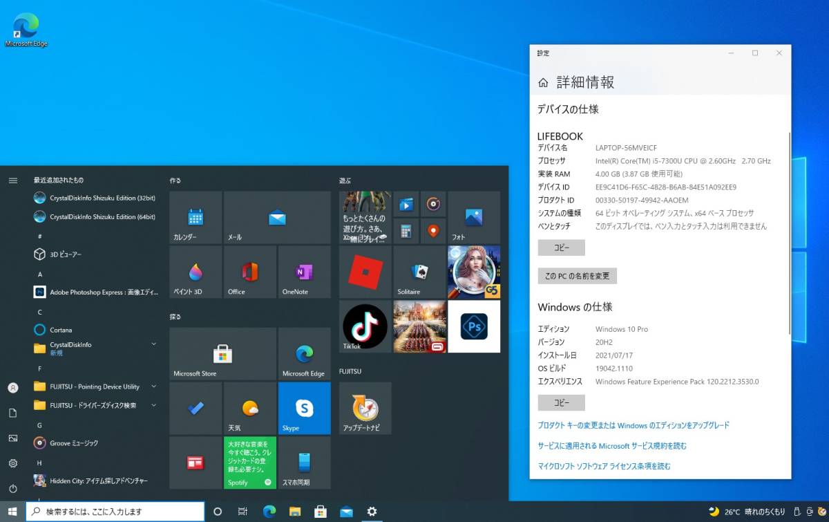Launch the OneNote tile
829x522 pixels.
[305, 272]
